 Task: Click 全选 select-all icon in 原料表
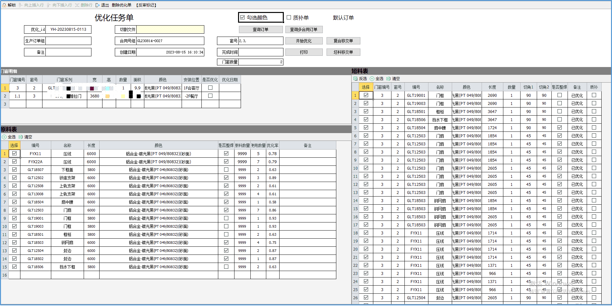point(4,137)
